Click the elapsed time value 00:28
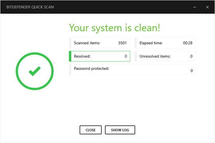 [188, 43]
